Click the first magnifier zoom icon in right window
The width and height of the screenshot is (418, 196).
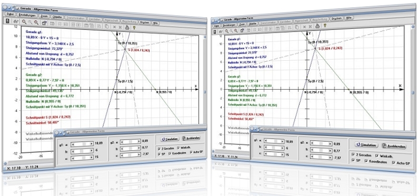(227, 31)
